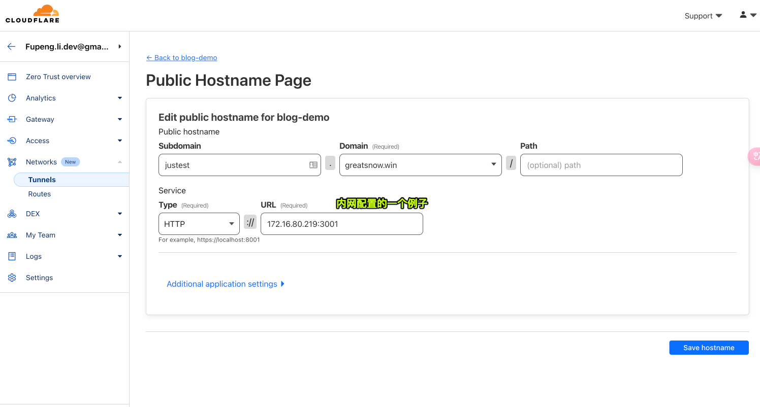Expand the DEX menu chevron
The image size is (760, 407).
[120, 214]
